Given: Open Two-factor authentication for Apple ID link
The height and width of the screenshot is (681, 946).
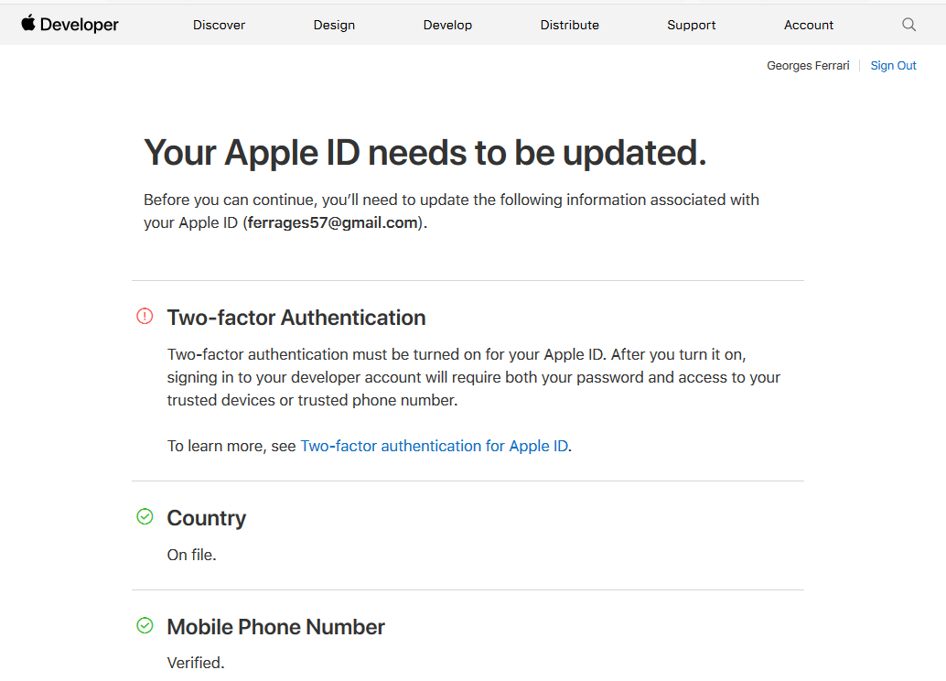Looking at the screenshot, I should click(x=435, y=446).
